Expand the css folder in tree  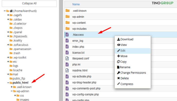point(15,95)
